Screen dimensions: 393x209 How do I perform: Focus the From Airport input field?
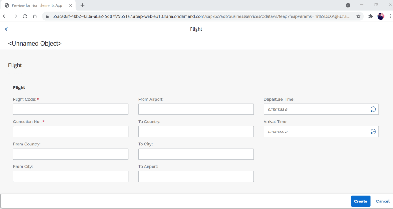coord(196,109)
